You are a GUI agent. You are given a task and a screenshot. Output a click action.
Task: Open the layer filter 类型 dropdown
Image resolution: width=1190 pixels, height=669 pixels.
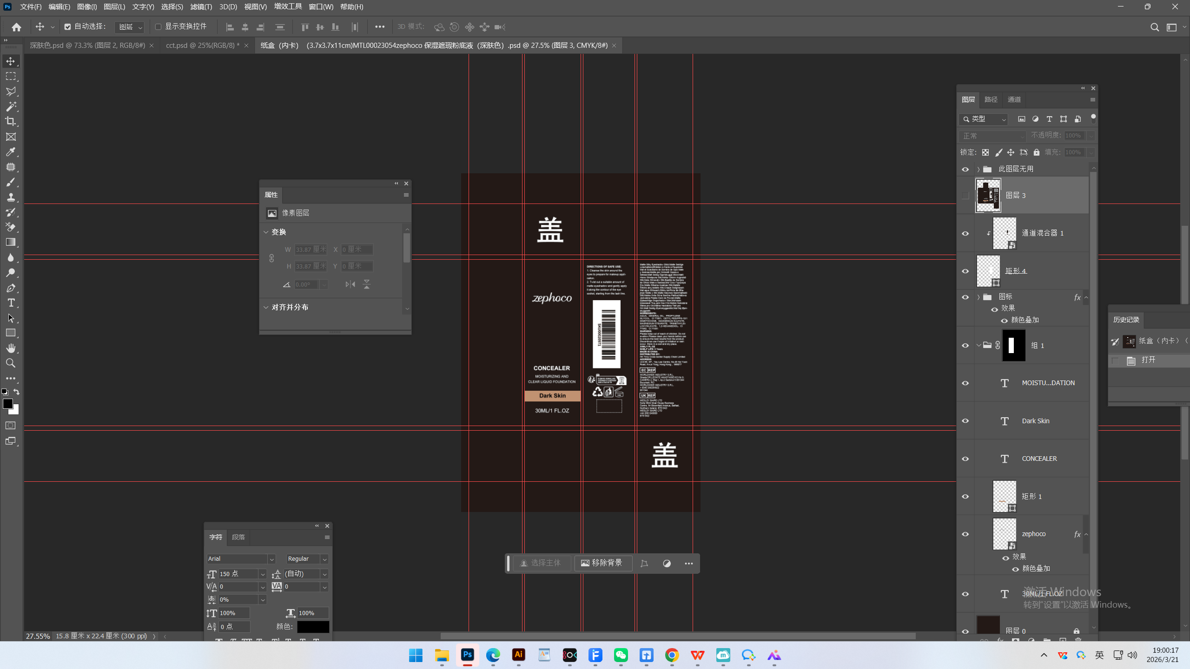[x=983, y=119]
